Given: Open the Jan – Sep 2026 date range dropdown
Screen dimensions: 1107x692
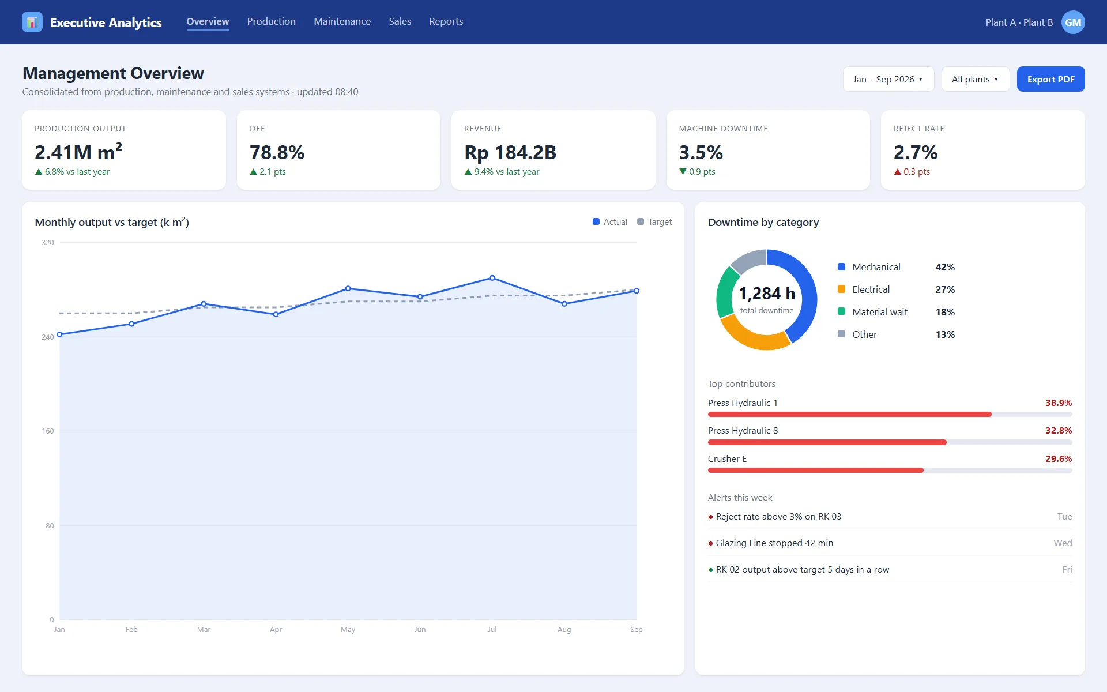Looking at the screenshot, I should pos(888,79).
